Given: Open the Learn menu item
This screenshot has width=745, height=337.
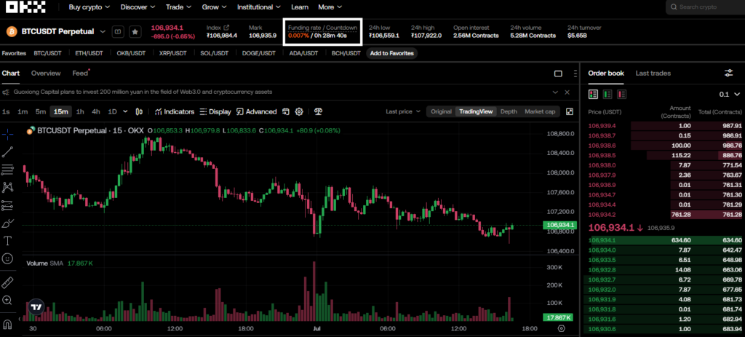Looking at the screenshot, I should [299, 7].
